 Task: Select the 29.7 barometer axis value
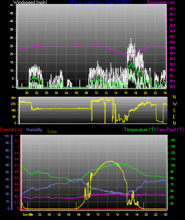click(x=172, y=36)
